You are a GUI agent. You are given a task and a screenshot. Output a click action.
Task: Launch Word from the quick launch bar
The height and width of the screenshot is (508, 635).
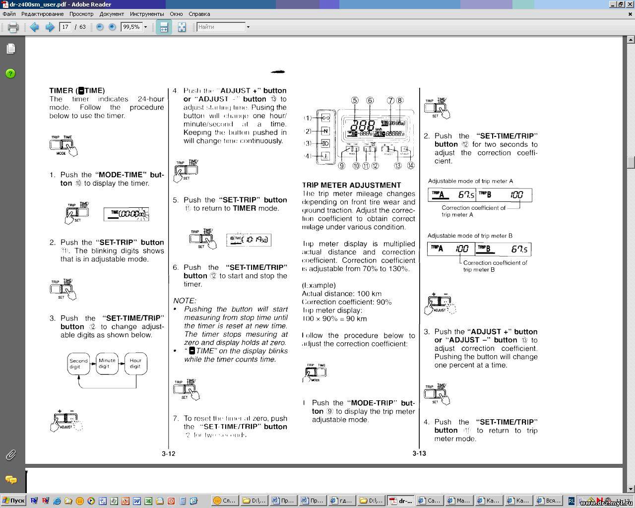137,501
